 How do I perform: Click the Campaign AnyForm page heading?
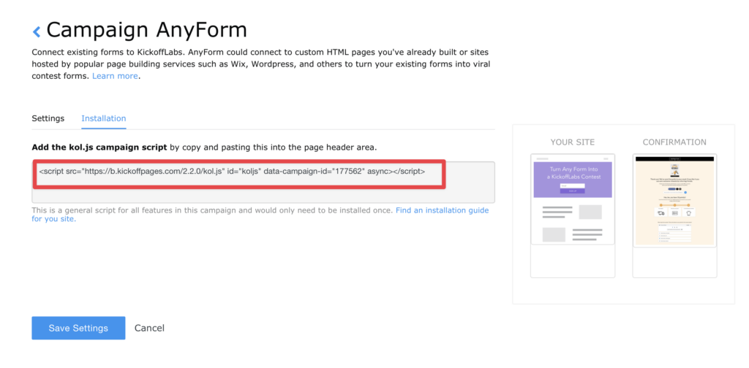(146, 30)
